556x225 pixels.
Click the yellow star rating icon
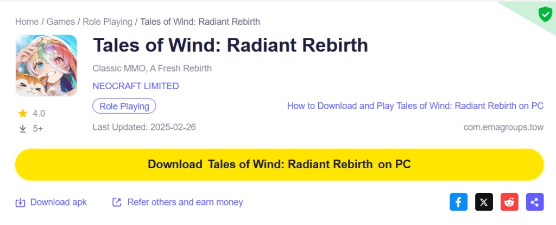coord(23,114)
